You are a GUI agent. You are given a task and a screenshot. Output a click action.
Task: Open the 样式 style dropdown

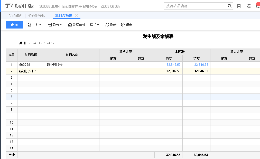click(x=94, y=25)
